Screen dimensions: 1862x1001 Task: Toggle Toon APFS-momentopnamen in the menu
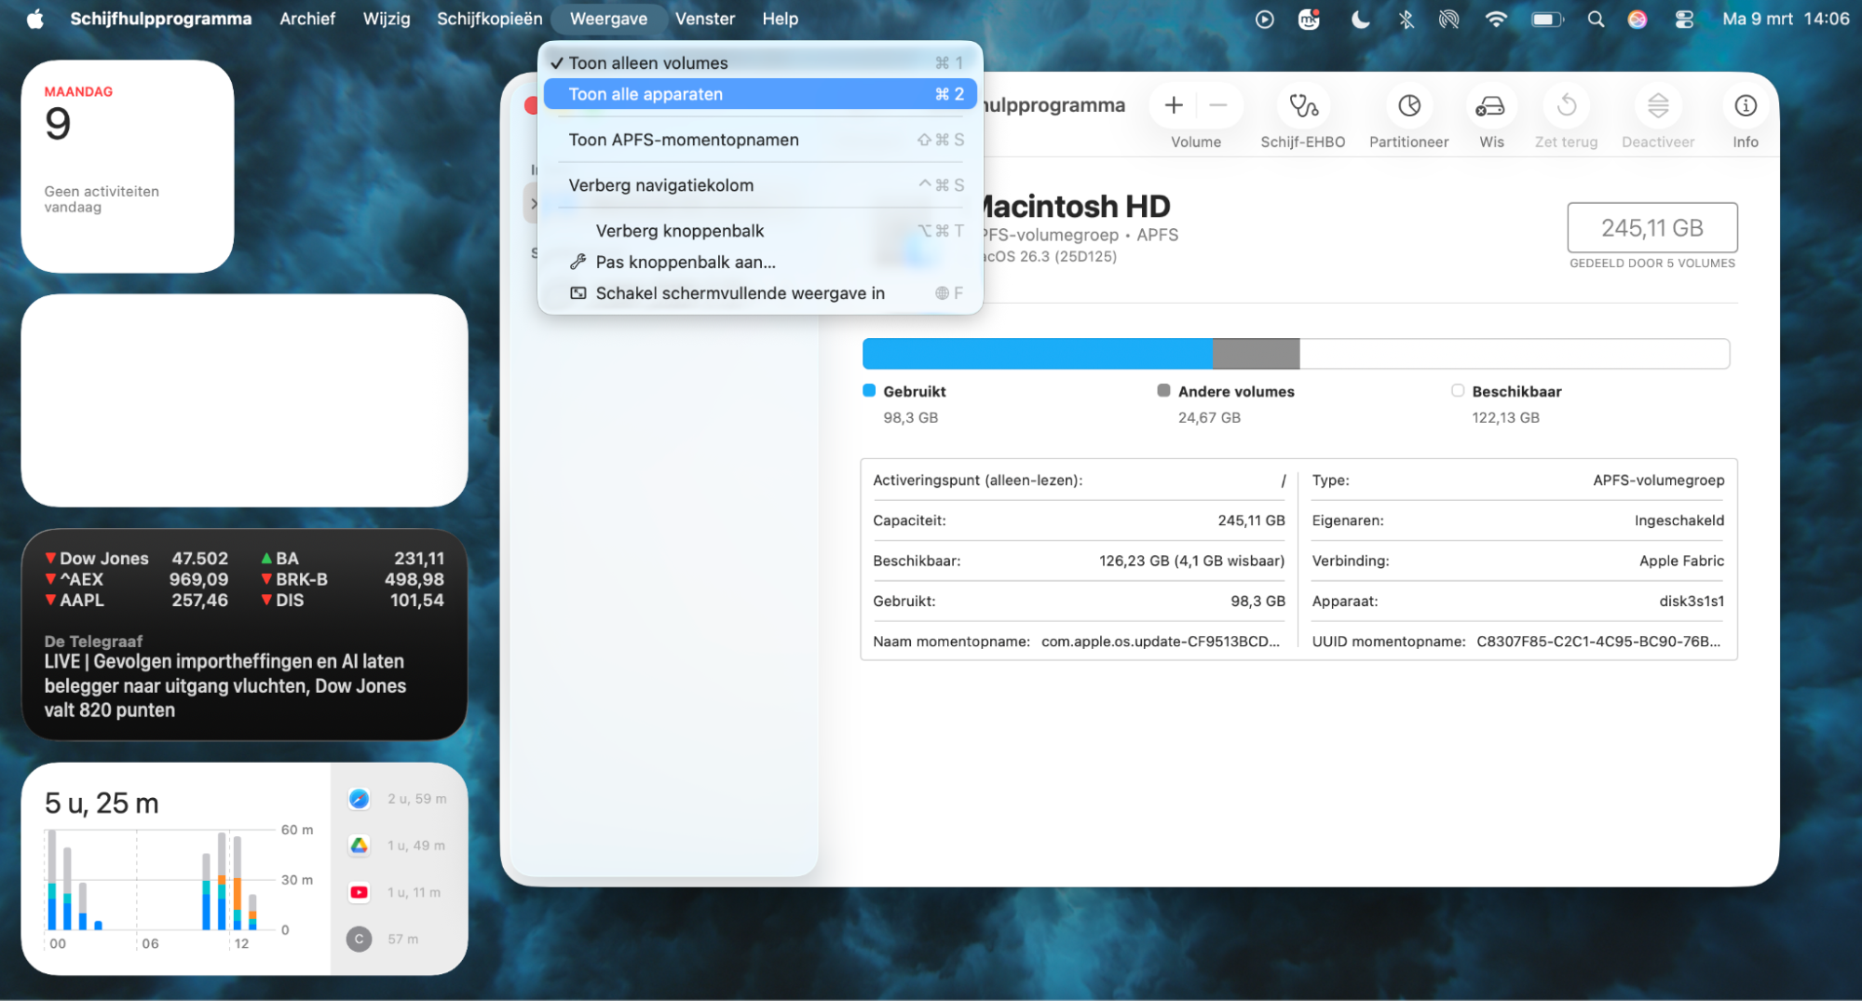(684, 140)
